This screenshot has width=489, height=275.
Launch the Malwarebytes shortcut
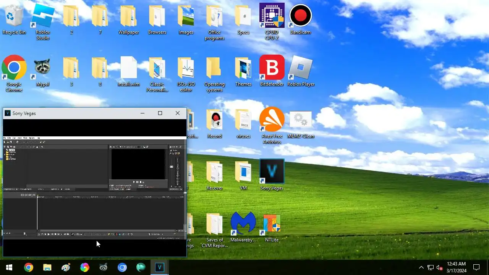coord(243,227)
